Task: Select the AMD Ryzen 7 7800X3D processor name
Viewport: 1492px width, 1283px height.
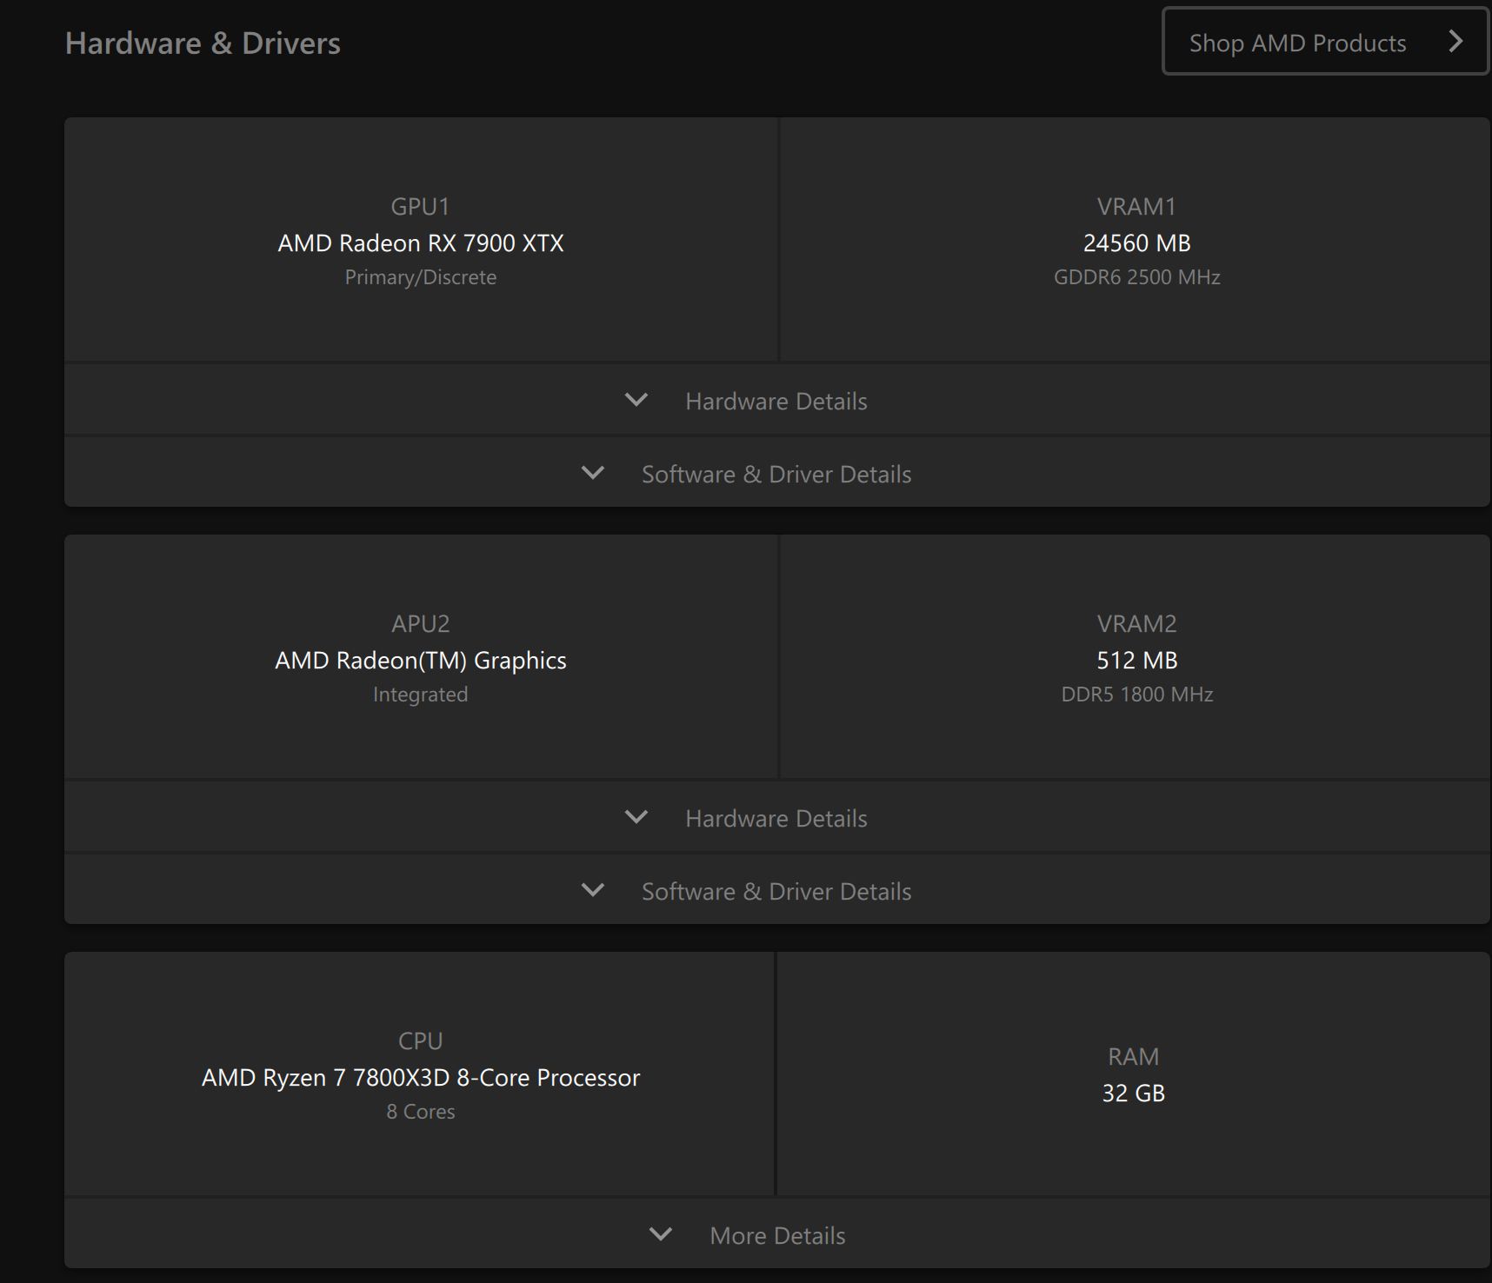Action: click(x=421, y=1078)
